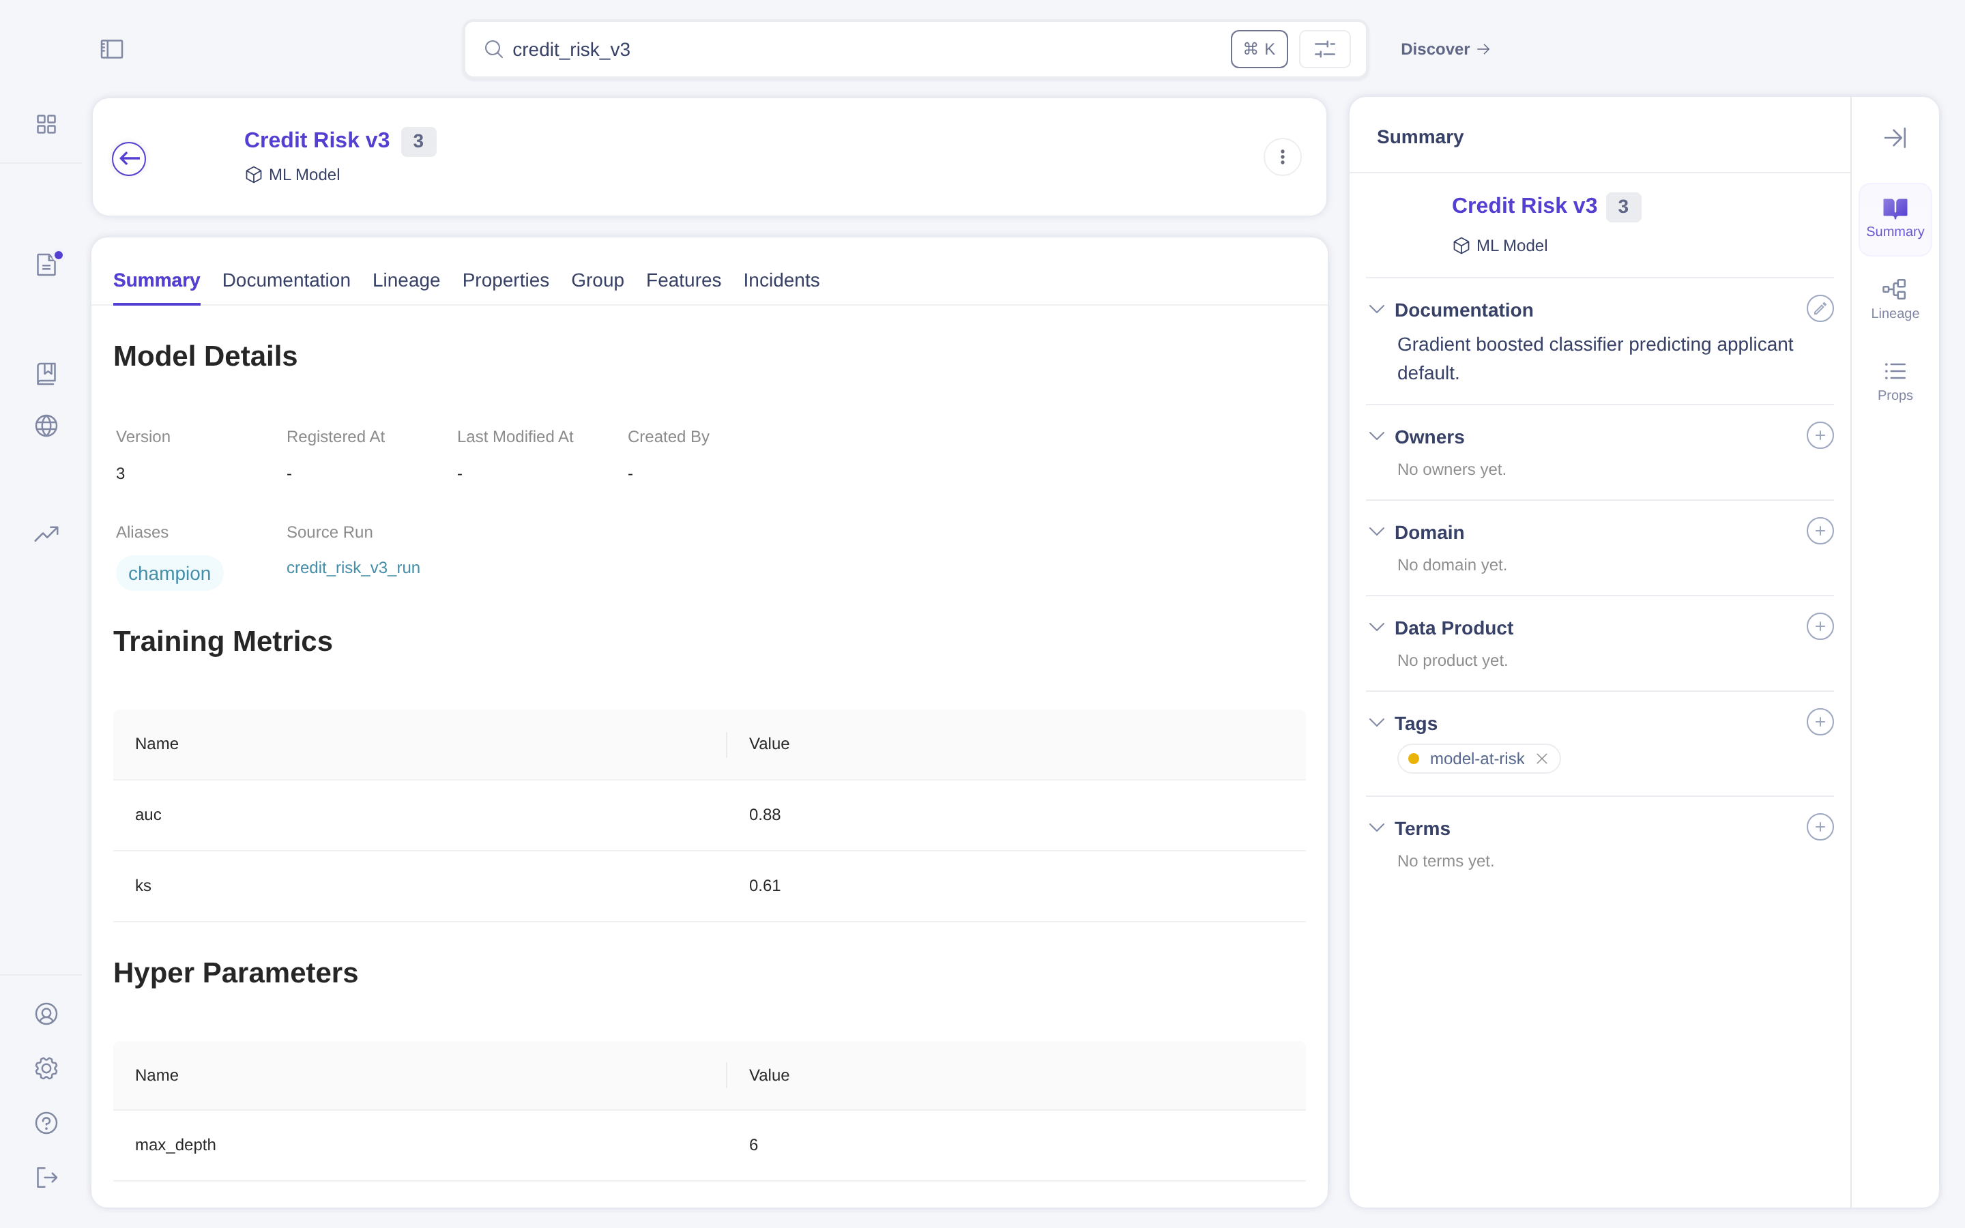Click the champion alias badge
This screenshot has height=1228, width=1965.
pos(169,573)
